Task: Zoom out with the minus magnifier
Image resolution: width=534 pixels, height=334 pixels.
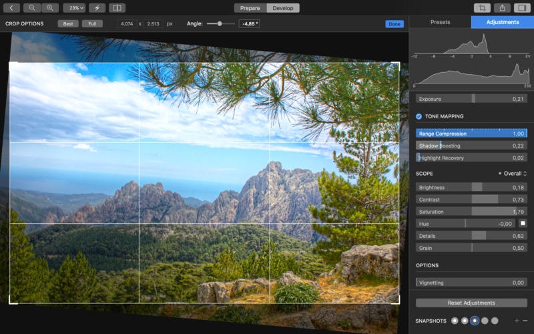Action: [x=32, y=8]
